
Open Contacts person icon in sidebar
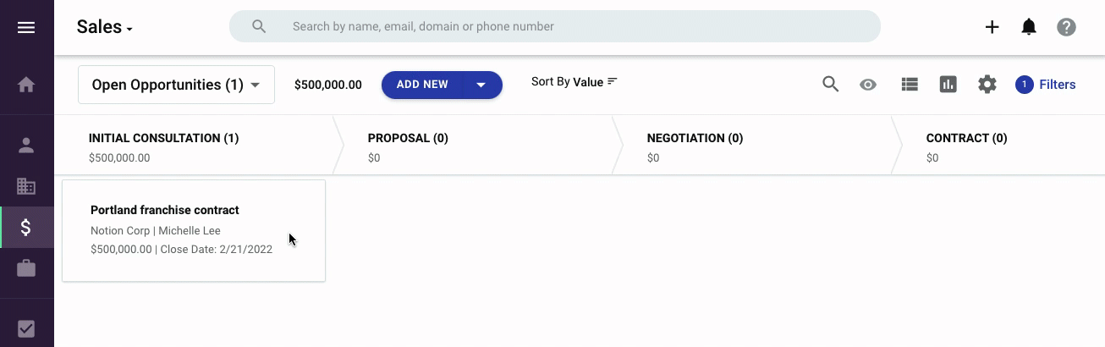(x=26, y=145)
